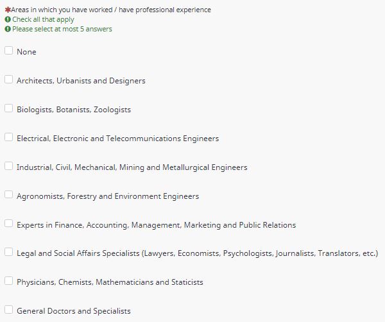Click the Agronomists, Forestry and Environment Engineers label
The width and height of the screenshot is (385, 322).
108,196
